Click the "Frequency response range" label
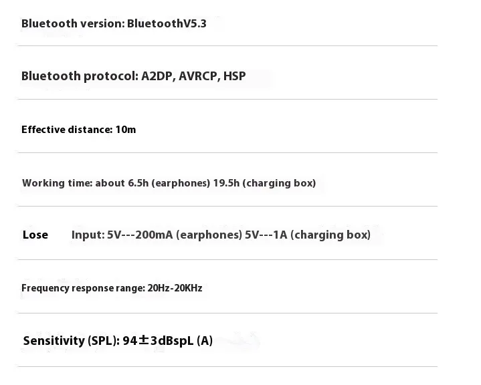 [x=82, y=289]
